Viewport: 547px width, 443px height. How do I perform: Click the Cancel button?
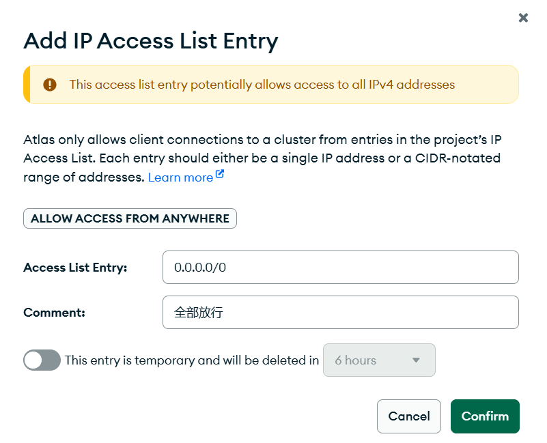(408, 416)
